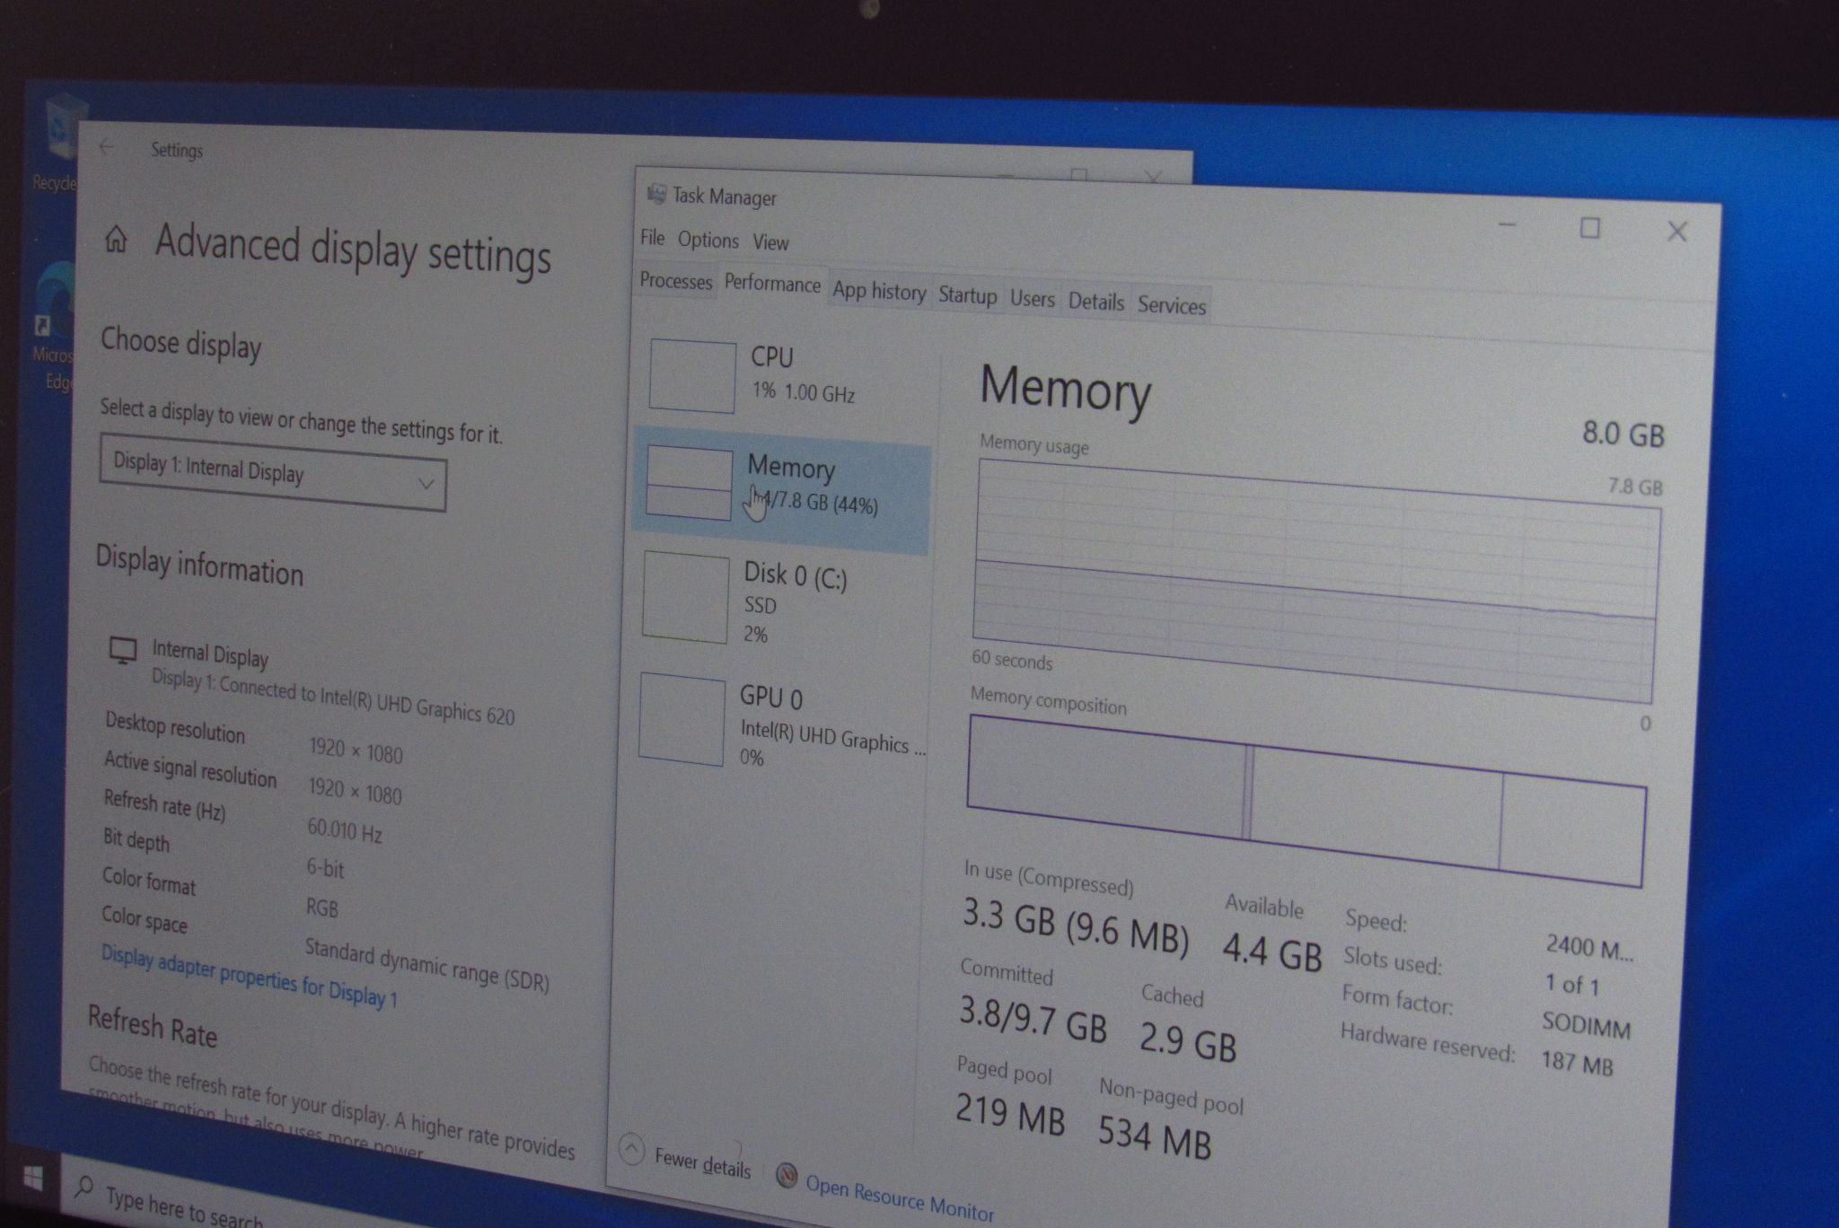The width and height of the screenshot is (1839, 1228).
Task: Click the Internal Display monitor icon
Action: pyautogui.click(x=123, y=651)
